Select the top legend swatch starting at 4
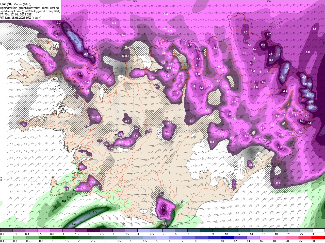The width and height of the screenshot is (325, 243). (x=144, y=231)
